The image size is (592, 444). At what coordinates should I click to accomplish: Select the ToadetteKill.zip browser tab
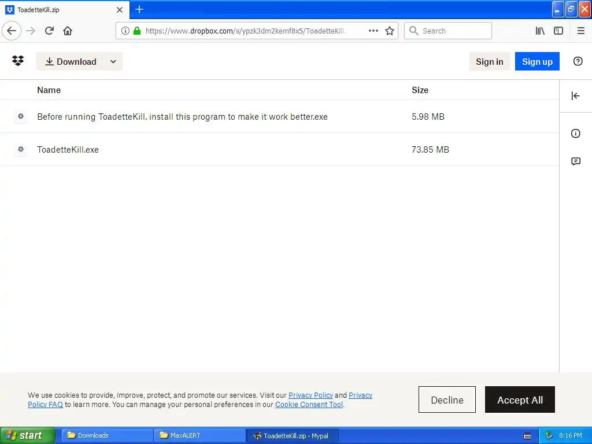pyautogui.click(x=64, y=10)
